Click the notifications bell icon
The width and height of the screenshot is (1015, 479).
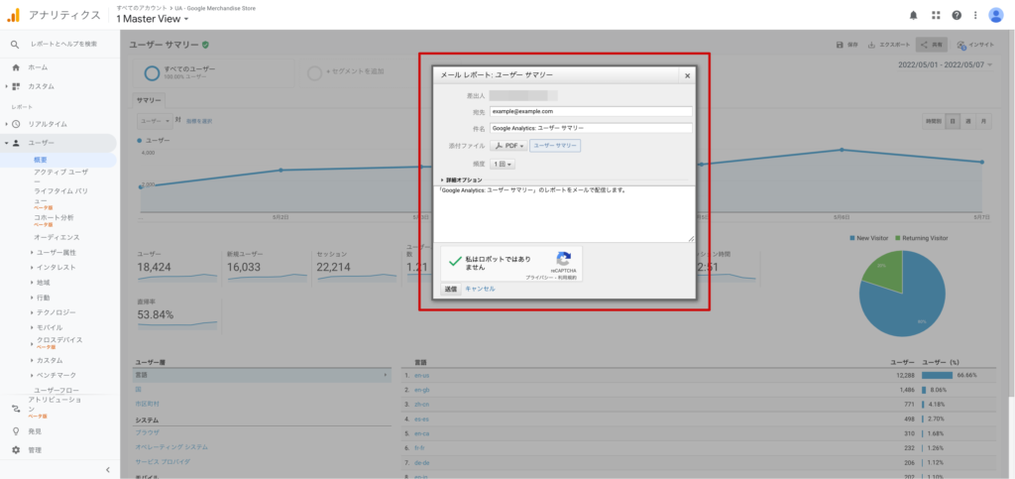913,15
